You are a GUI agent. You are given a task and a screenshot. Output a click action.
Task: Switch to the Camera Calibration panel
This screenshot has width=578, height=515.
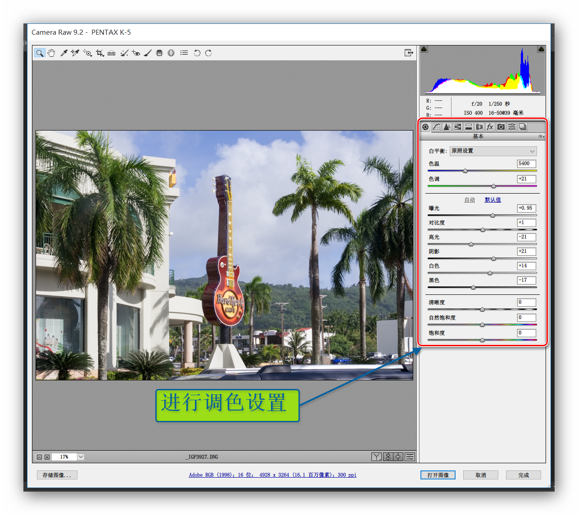point(501,126)
